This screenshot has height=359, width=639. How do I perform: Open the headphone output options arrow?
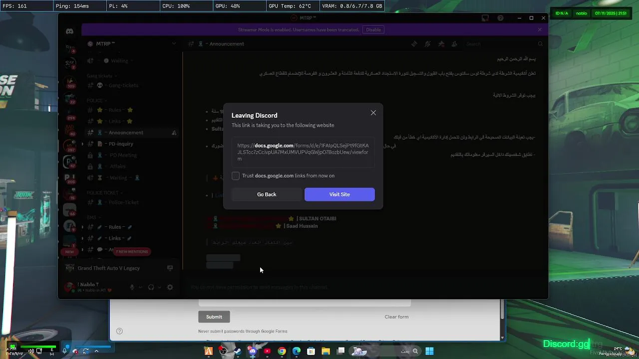coord(159,287)
